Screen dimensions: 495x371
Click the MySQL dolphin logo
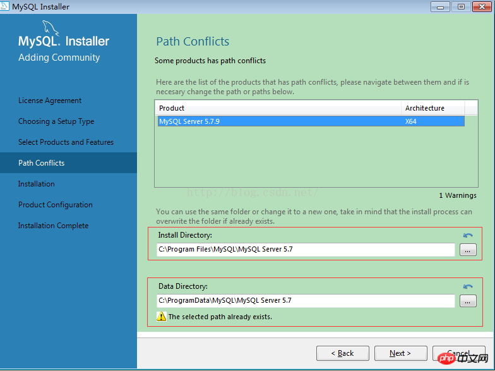51,28
